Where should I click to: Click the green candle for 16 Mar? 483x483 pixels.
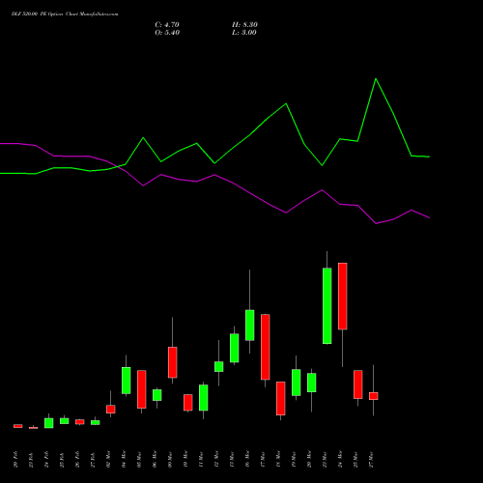(x=250, y=326)
